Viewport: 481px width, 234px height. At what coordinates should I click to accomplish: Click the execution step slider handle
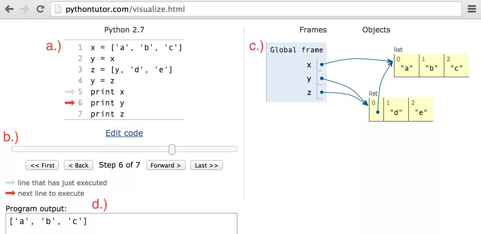pyautogui.click(x=172, y=149)
